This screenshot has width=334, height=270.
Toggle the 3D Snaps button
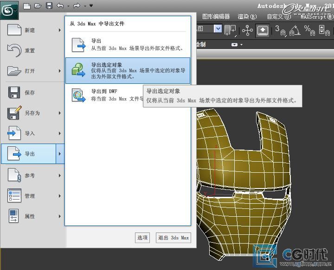tap(280, 31)
